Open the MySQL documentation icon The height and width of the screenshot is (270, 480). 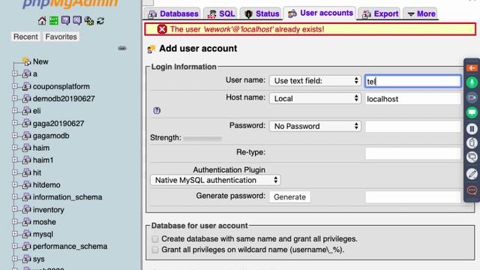(77, 20)
